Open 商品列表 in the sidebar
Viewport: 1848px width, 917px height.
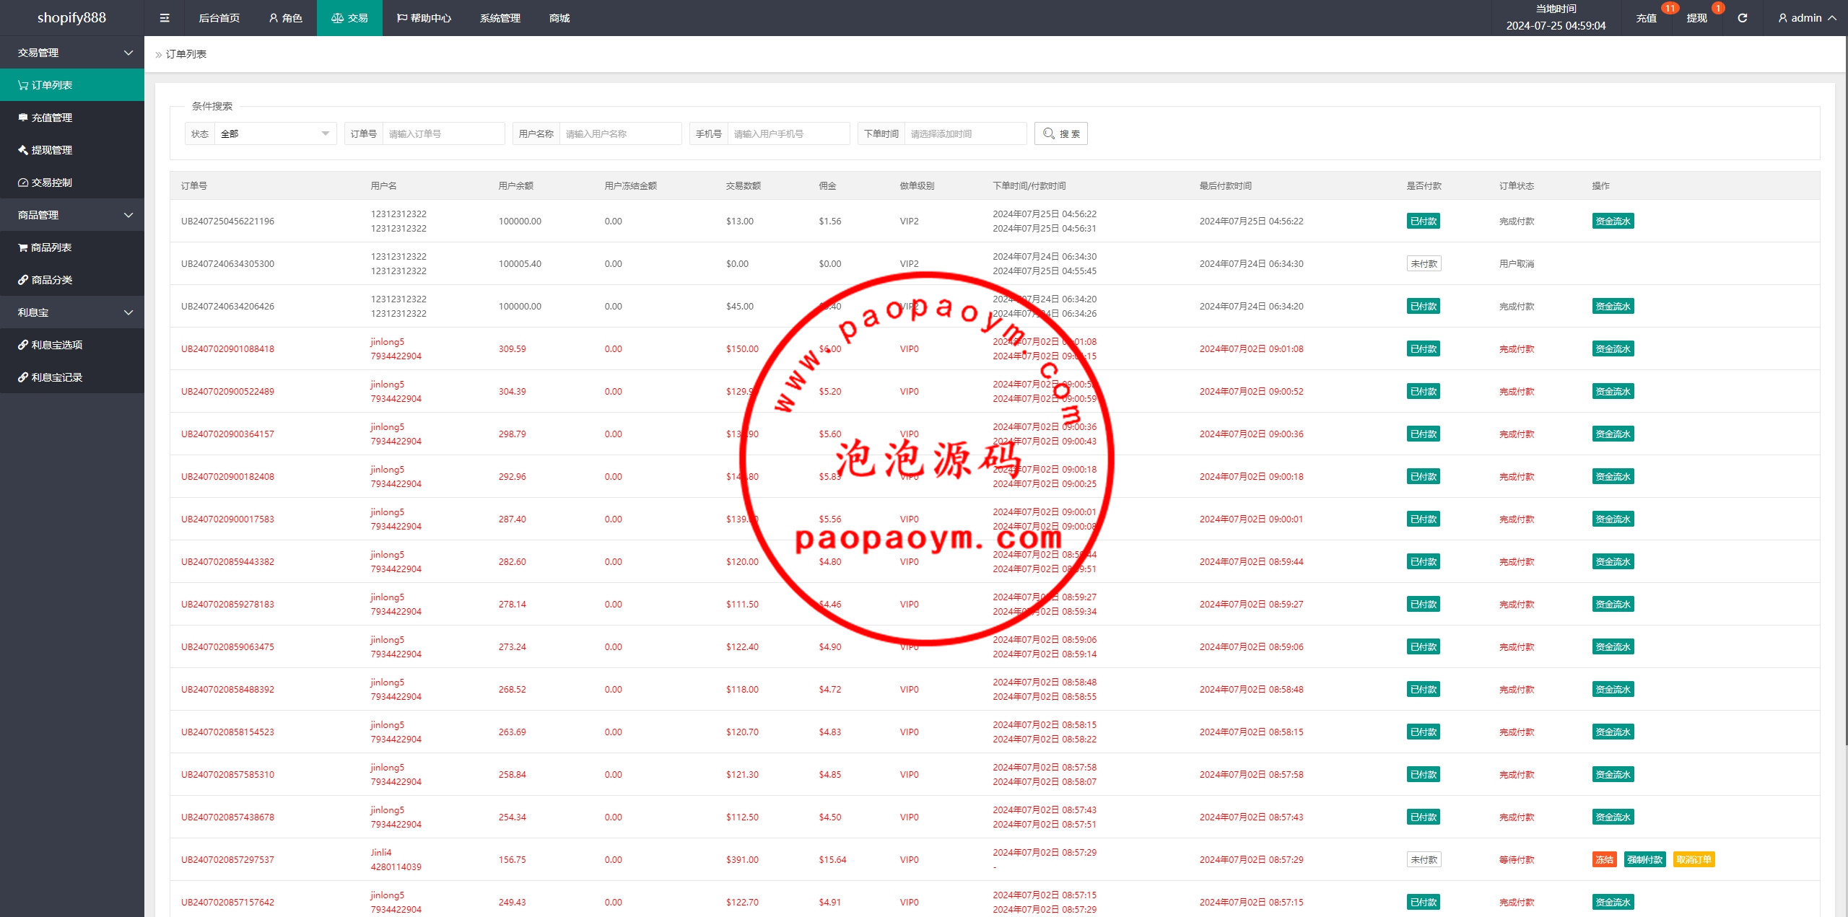[52, 247]
